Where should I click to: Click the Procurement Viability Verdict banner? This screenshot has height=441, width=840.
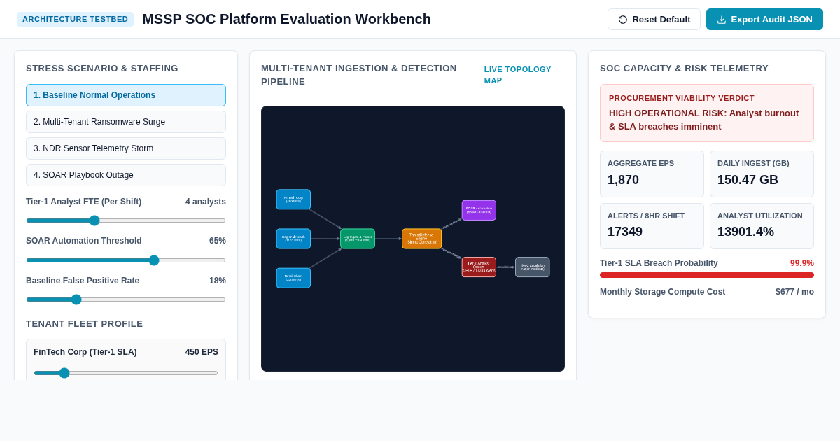(707, 113)
